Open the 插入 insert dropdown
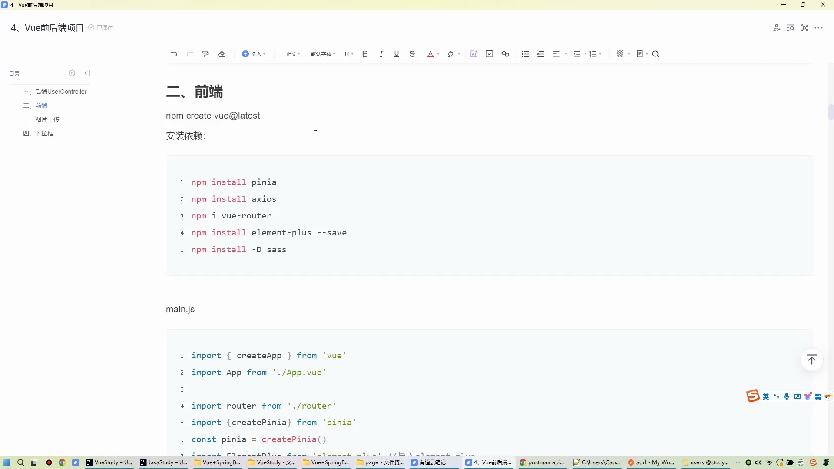The image size is (834, 469). click(x=254, y=53)
